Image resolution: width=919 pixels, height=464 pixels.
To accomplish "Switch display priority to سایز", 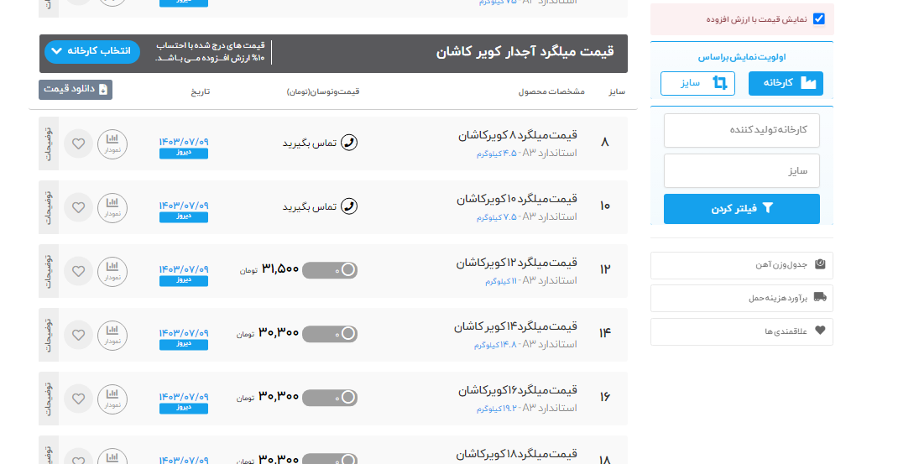I will coord(697,83).
